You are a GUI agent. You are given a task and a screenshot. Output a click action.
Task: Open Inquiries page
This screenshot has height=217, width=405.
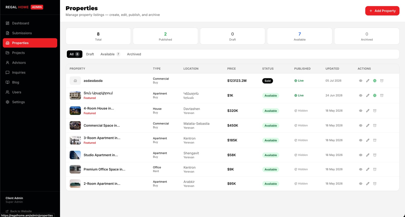[x=30, y=73]
